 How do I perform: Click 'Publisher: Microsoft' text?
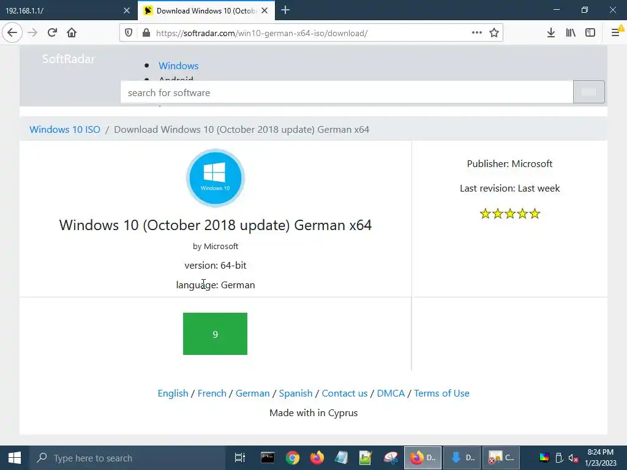[x=509, y=164]
